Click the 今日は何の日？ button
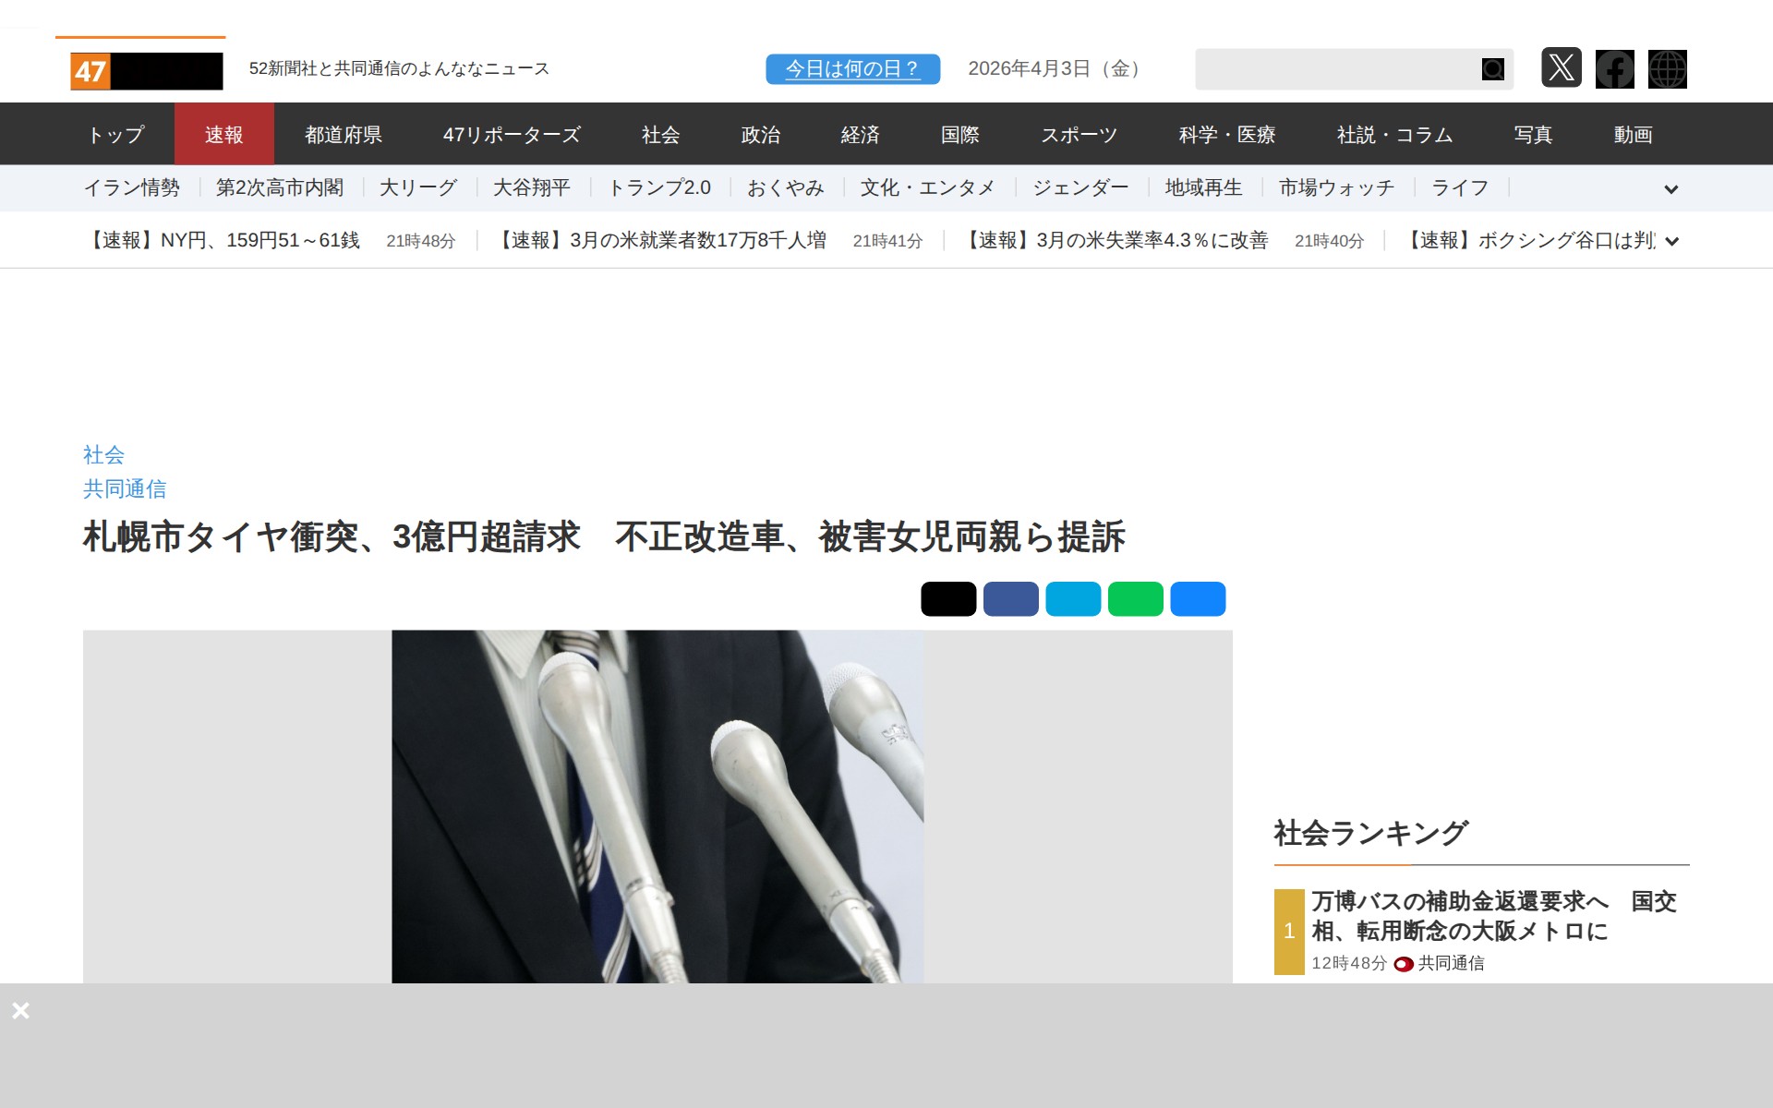This screenshot has width=1773, height=1108. pyautogui.click(x=852, y=69)
